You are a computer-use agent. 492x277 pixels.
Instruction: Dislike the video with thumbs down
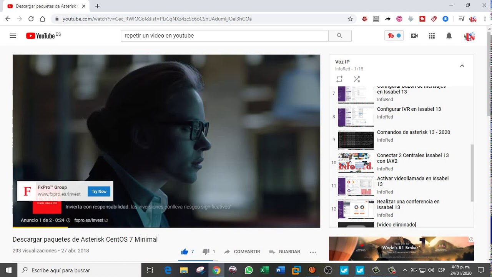206,252
